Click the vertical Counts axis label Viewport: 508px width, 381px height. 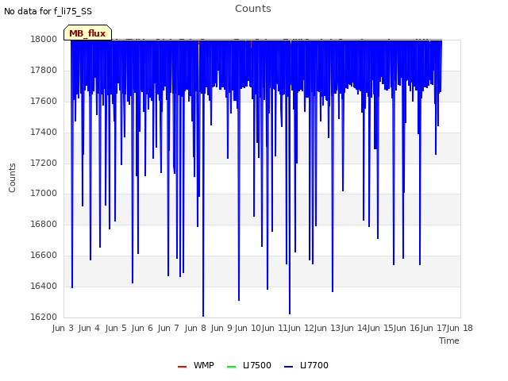coord(12,178)
